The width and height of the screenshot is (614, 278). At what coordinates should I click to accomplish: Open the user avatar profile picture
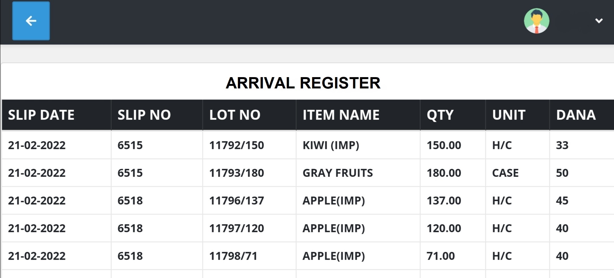pyautogui.click(x=536, y=21)
